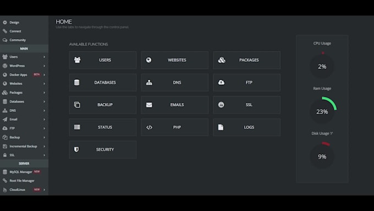Expand the WordPress submenu chevron
This screenshot has height=211, width=374.
tap(44, 66)
